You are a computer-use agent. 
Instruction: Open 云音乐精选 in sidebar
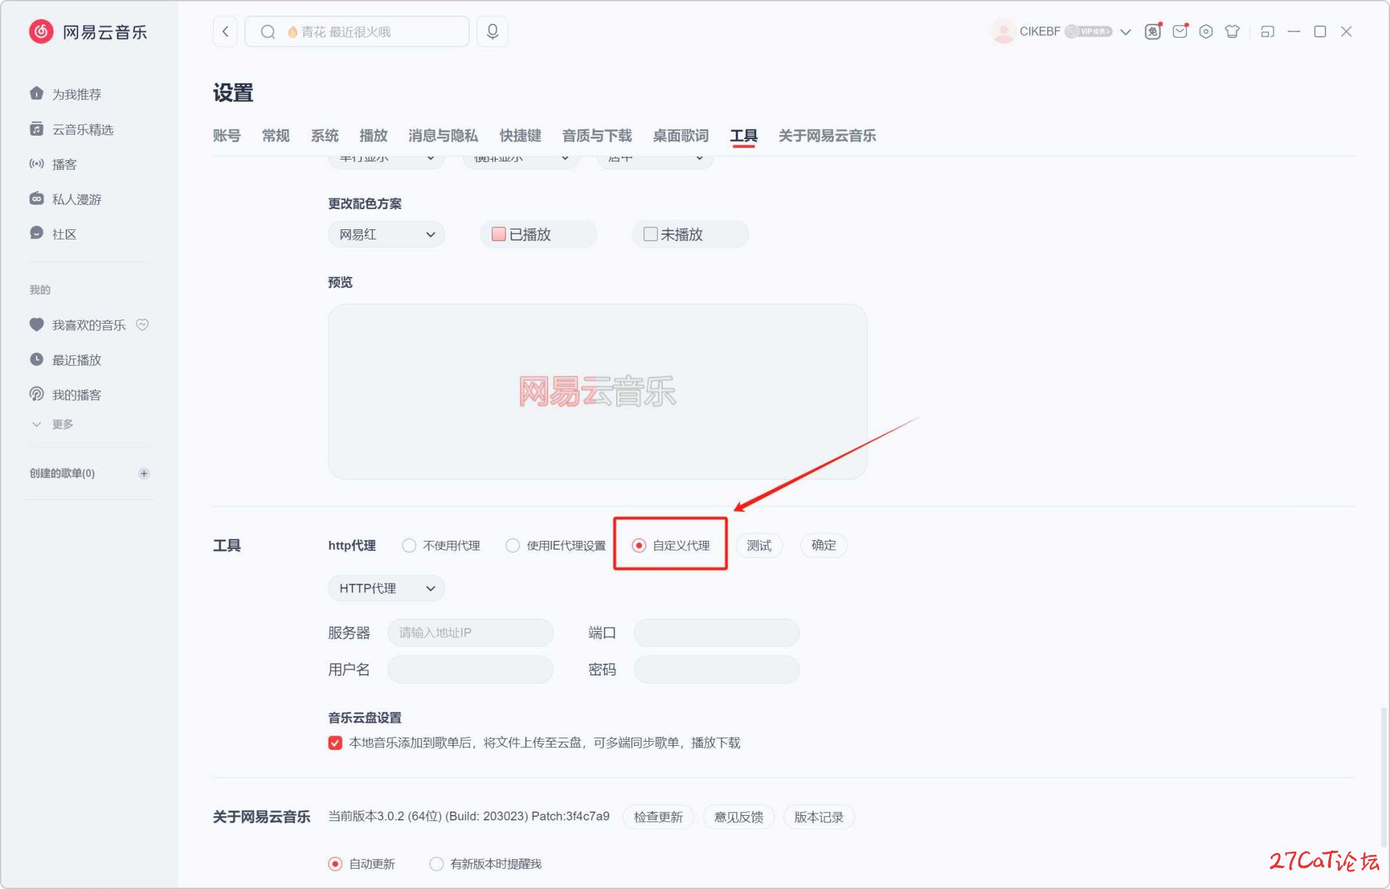click(x=72, y=129)
